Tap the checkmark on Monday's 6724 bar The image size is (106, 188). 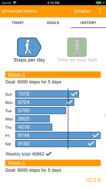(x=69, y=102)
